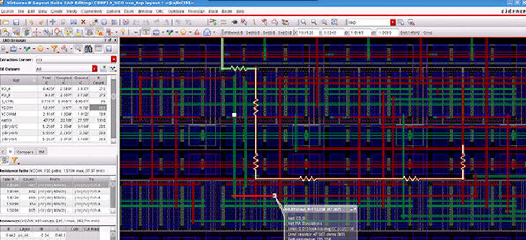Switch to the Compare tab
Image resolution: width=526 pixels, height=240 pixels.
25,152
